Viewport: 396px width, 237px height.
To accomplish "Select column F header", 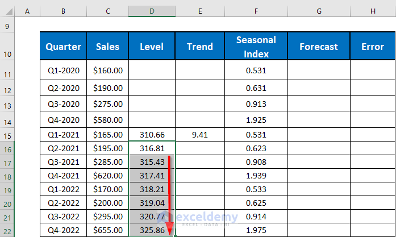I will click(256, 12).
